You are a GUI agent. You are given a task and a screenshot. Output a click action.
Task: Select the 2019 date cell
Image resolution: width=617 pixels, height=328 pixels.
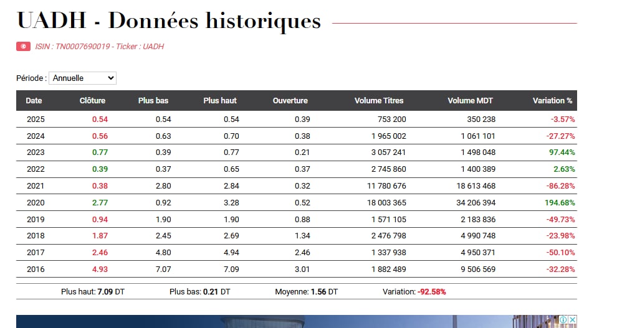[36, 220]
